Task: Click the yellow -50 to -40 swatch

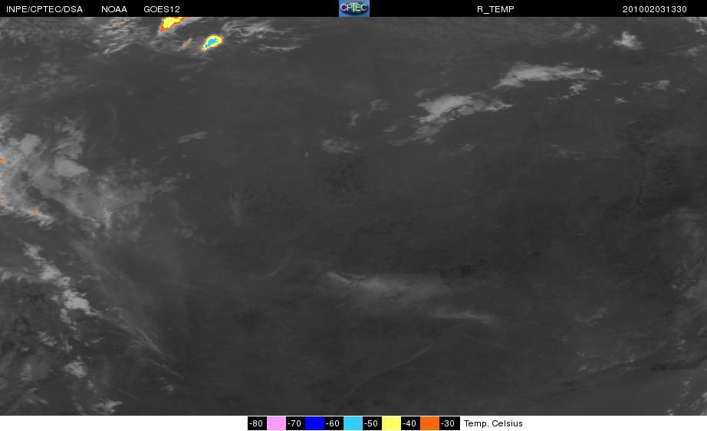Action: 391,423
